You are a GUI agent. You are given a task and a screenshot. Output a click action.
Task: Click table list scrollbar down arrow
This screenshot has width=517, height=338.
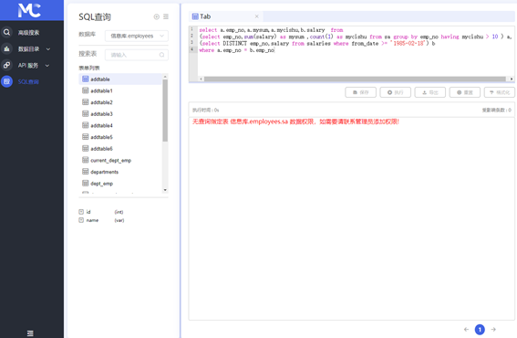click(x=165, y=190)
